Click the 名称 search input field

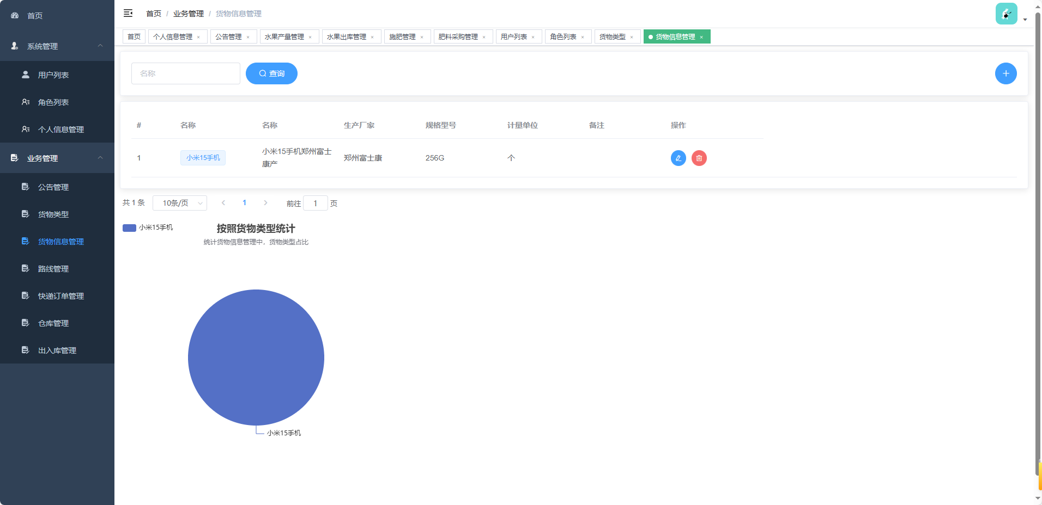pos(185,73)
